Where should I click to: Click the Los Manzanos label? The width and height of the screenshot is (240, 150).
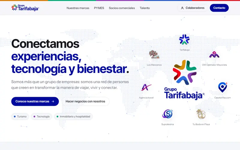(x=154, y=65)
